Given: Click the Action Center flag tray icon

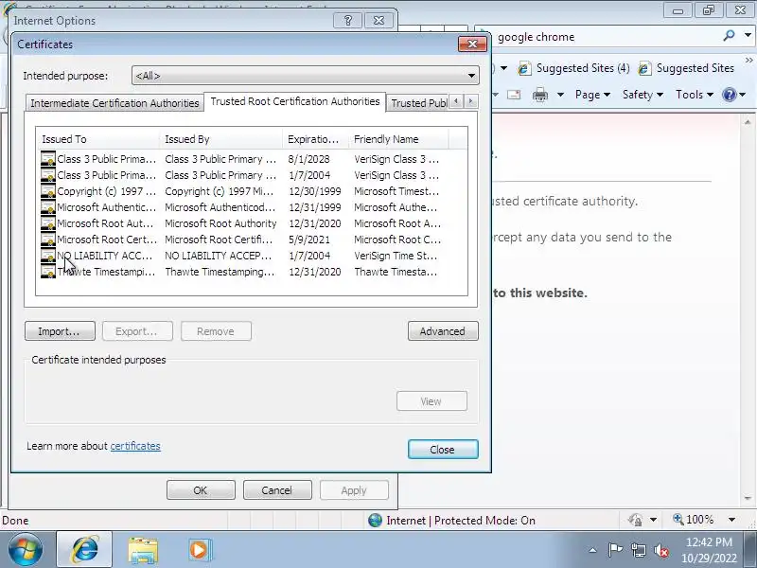Looking at the screenshot, I should pos(614,550).
